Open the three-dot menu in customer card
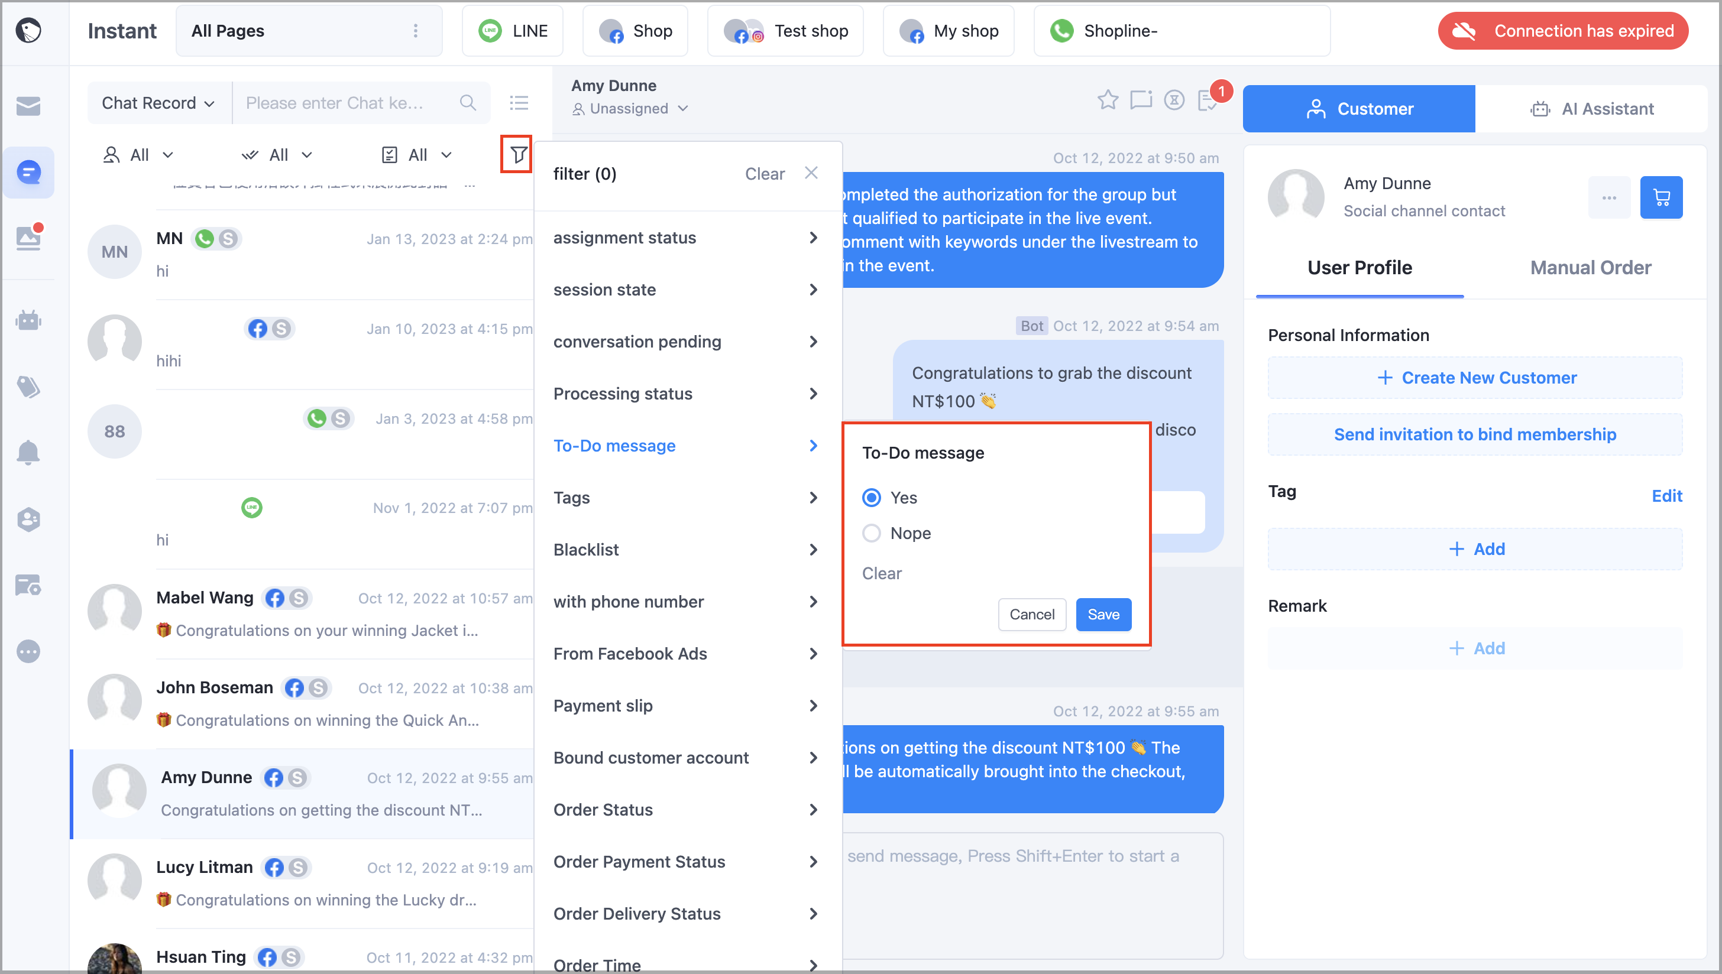 coord(1609,197)
